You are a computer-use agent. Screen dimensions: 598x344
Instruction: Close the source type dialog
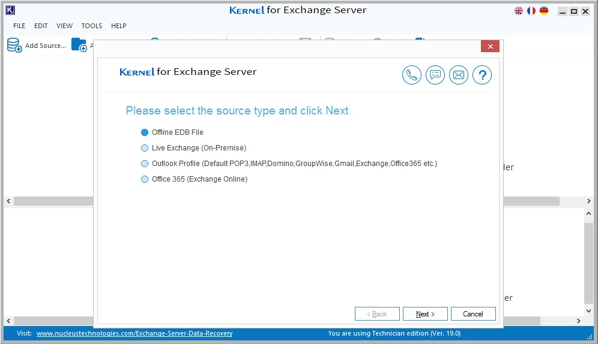(490, 46)
